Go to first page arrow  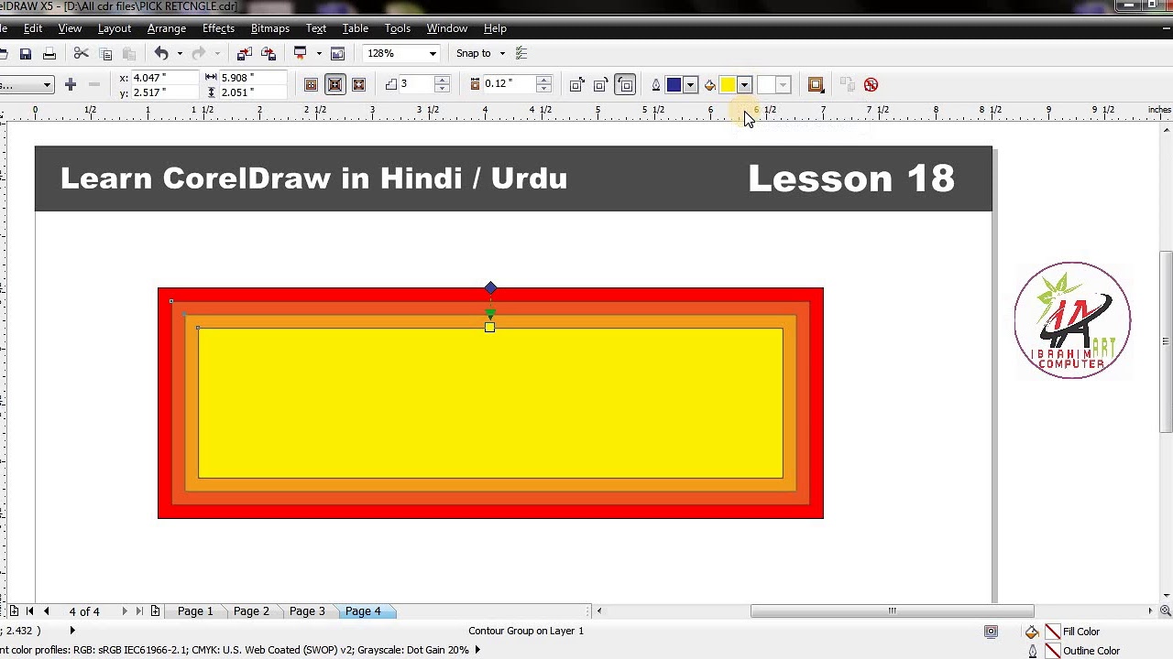pyautogui.click(x=29, y=610)
